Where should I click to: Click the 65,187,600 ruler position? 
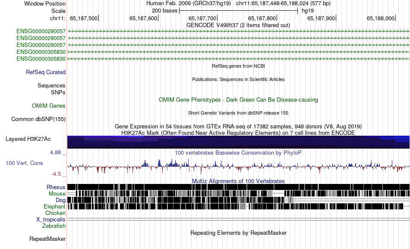pyautogui.click(x=144, y=18)
